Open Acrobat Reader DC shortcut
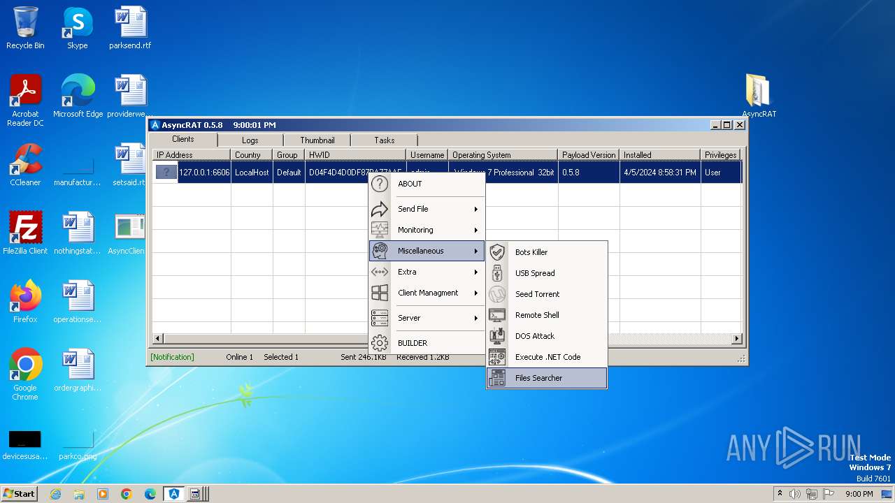 click(x=25, y=101)
